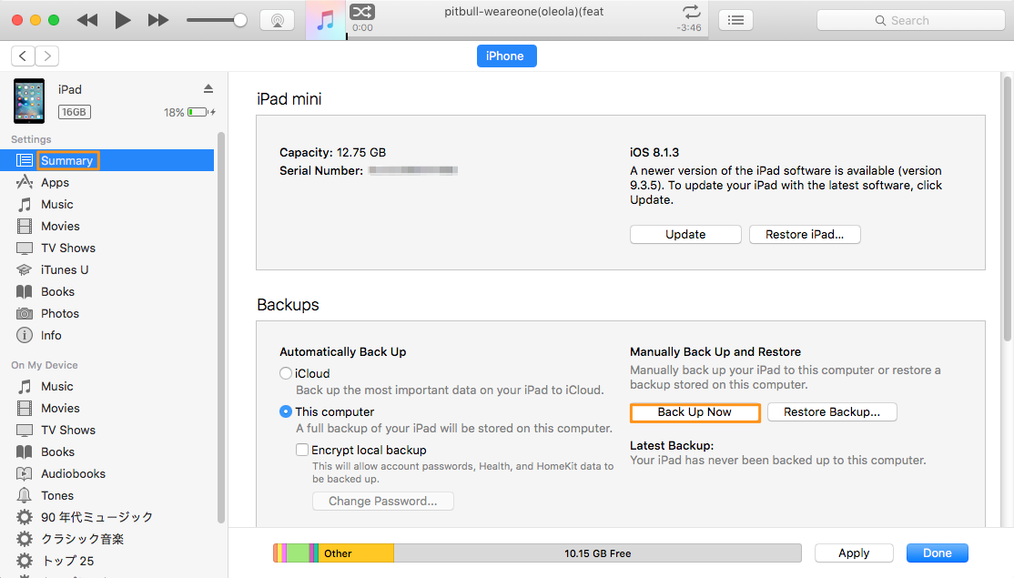Enable Encrypt local backup checkbox
Viewport: 1014px width, 578px height.
(x=302, y=450)
